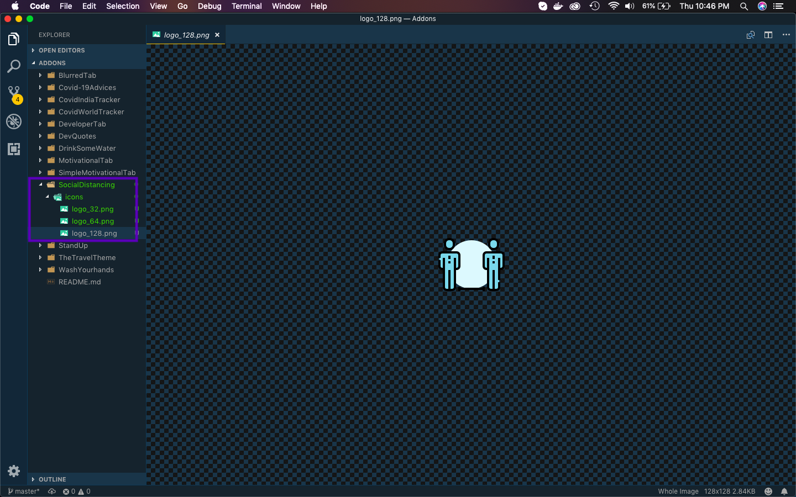The image size is (796, 497).
Task: Open the View menu
Action: [x=159, y=6]
